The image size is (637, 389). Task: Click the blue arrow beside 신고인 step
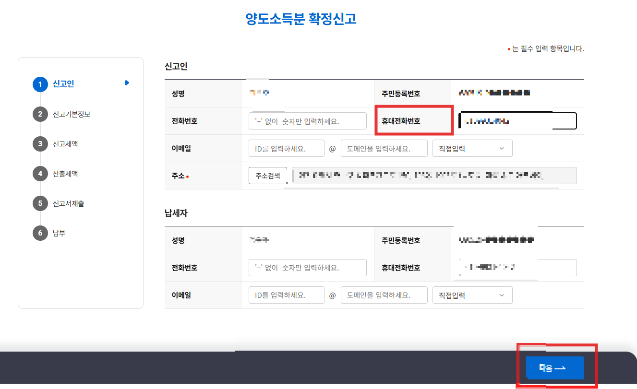tap(127, 83)
